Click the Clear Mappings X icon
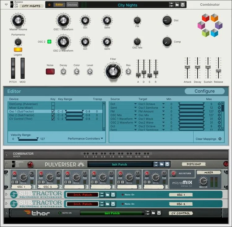The width and height of the screenshot is (232, 227). 220,139
